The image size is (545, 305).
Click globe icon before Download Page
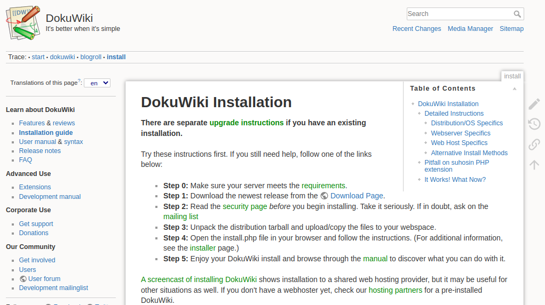325,196
